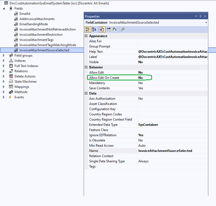Select the EmailSendingMode field

pos(33,24)
